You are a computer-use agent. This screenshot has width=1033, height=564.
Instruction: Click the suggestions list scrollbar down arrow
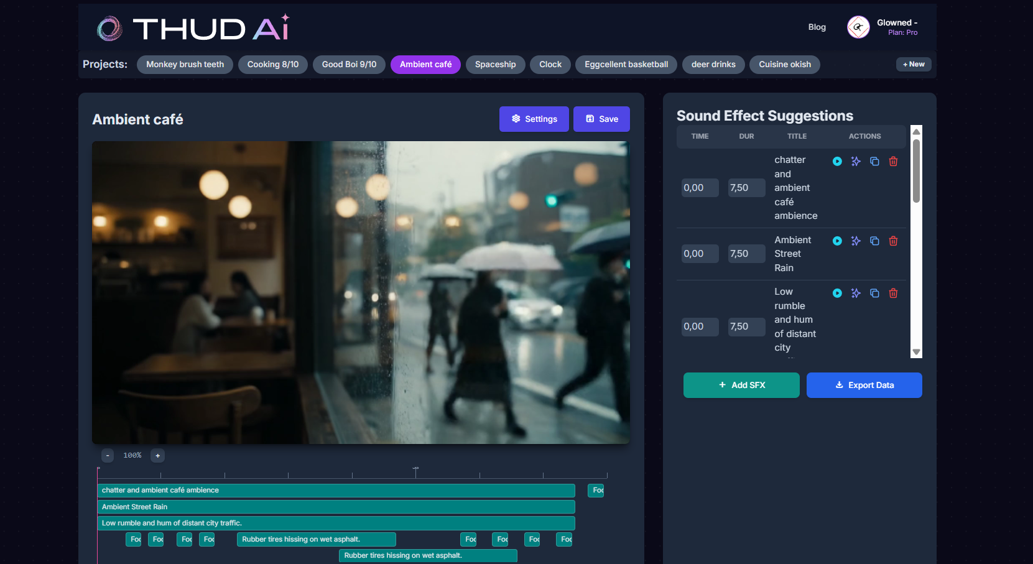pos(916,352)
